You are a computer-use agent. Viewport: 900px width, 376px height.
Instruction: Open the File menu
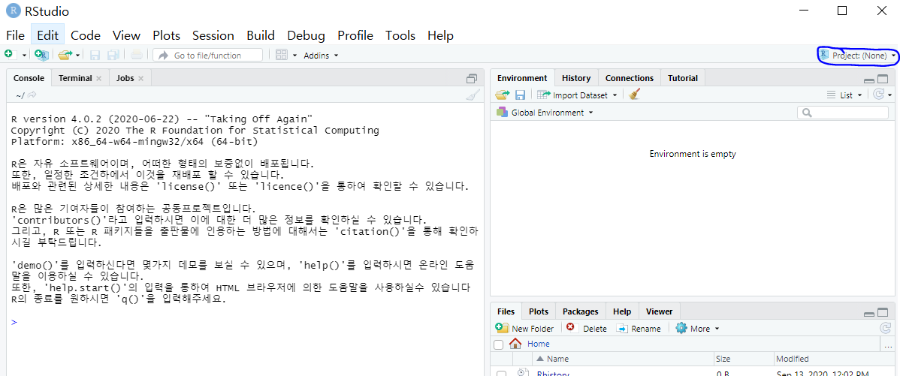tap(15, 35)
